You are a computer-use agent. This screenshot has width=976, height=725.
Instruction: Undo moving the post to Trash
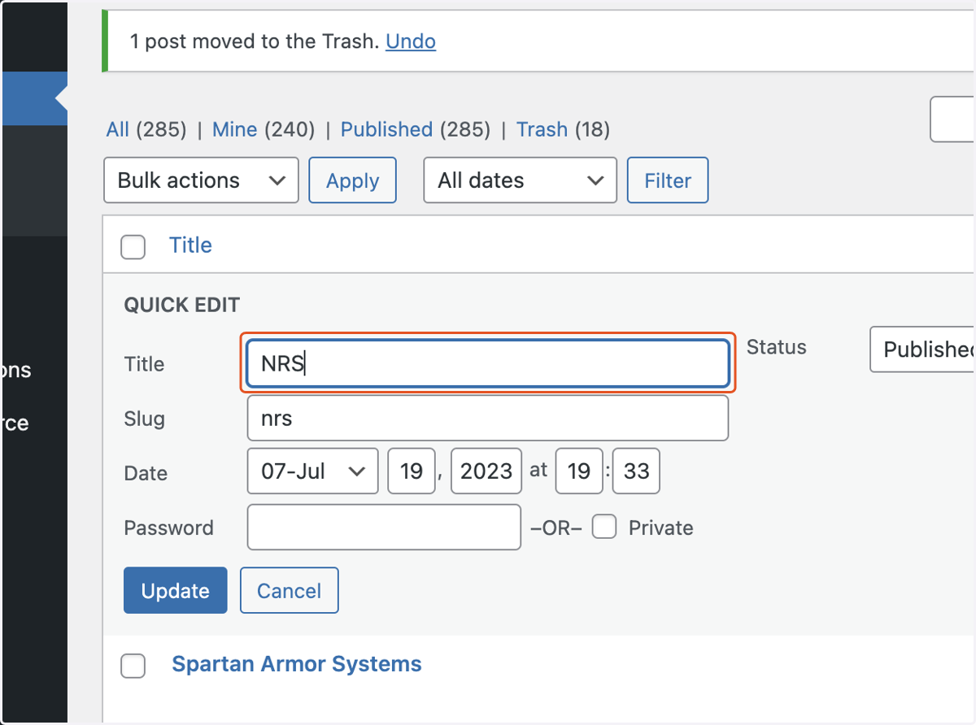(411, 41)
